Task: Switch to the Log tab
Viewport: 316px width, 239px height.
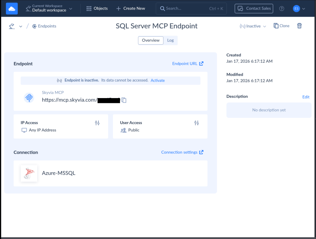Action: (171, 40)
